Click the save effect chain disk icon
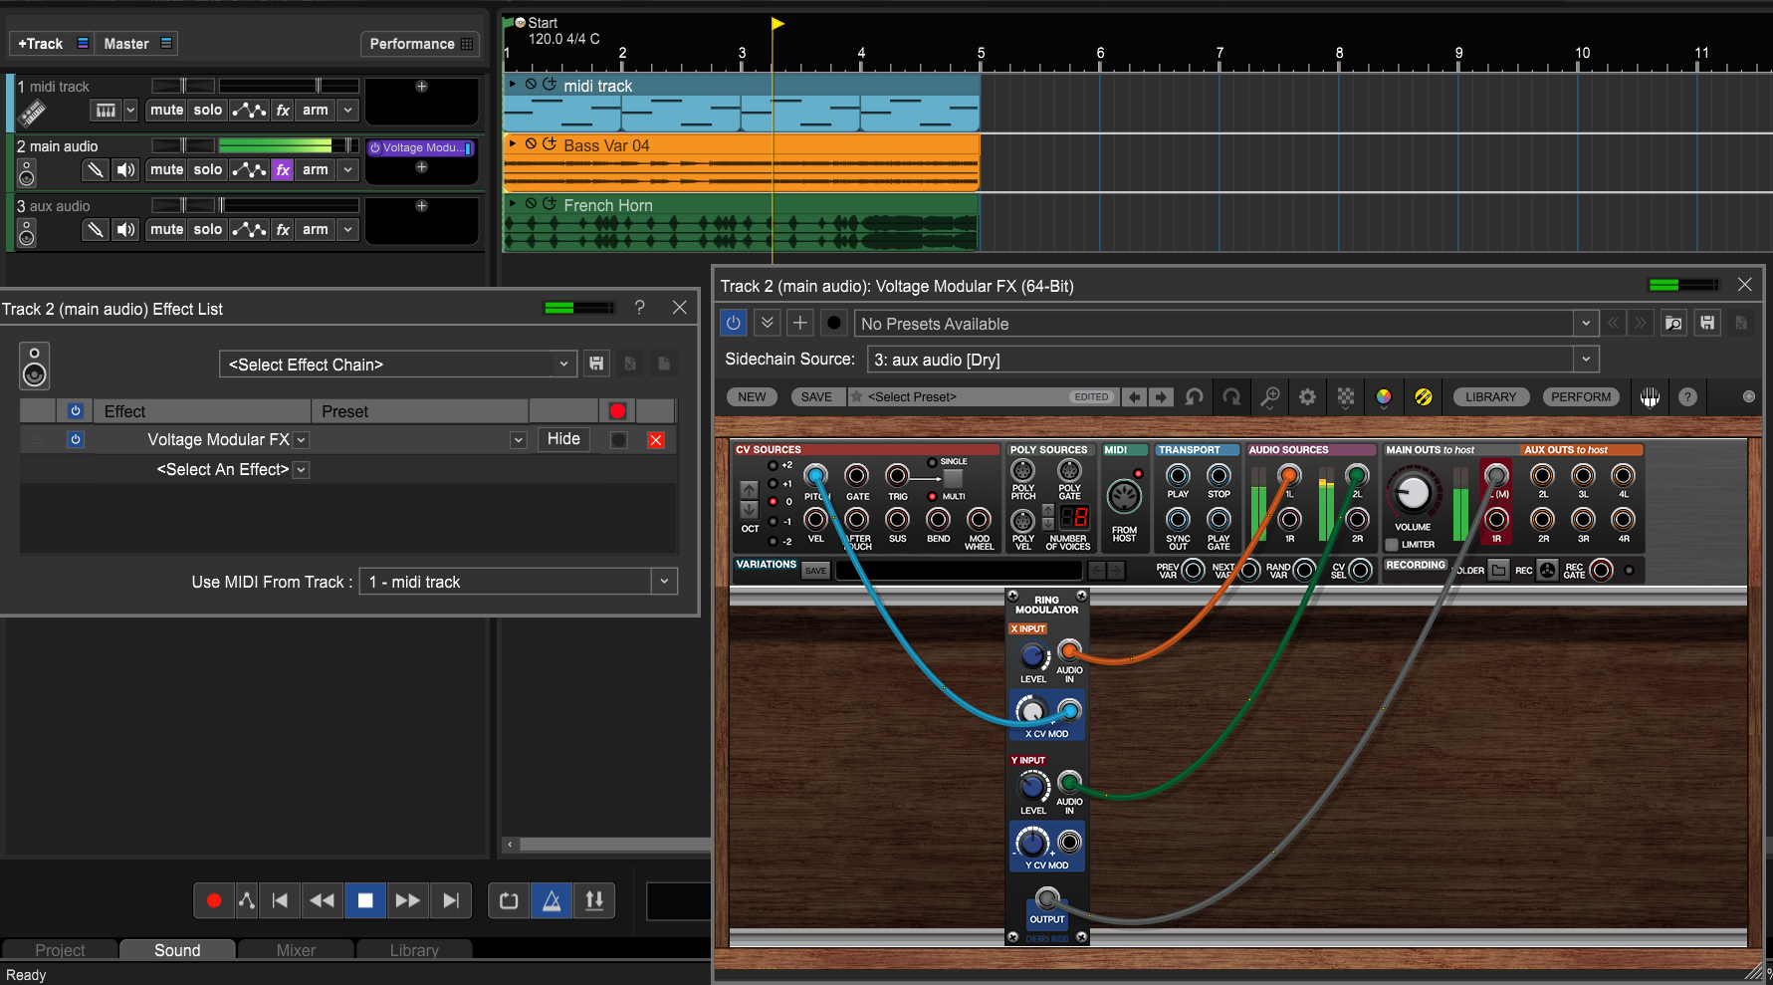Screen dimensions: 1773x985 pos(596,364)
